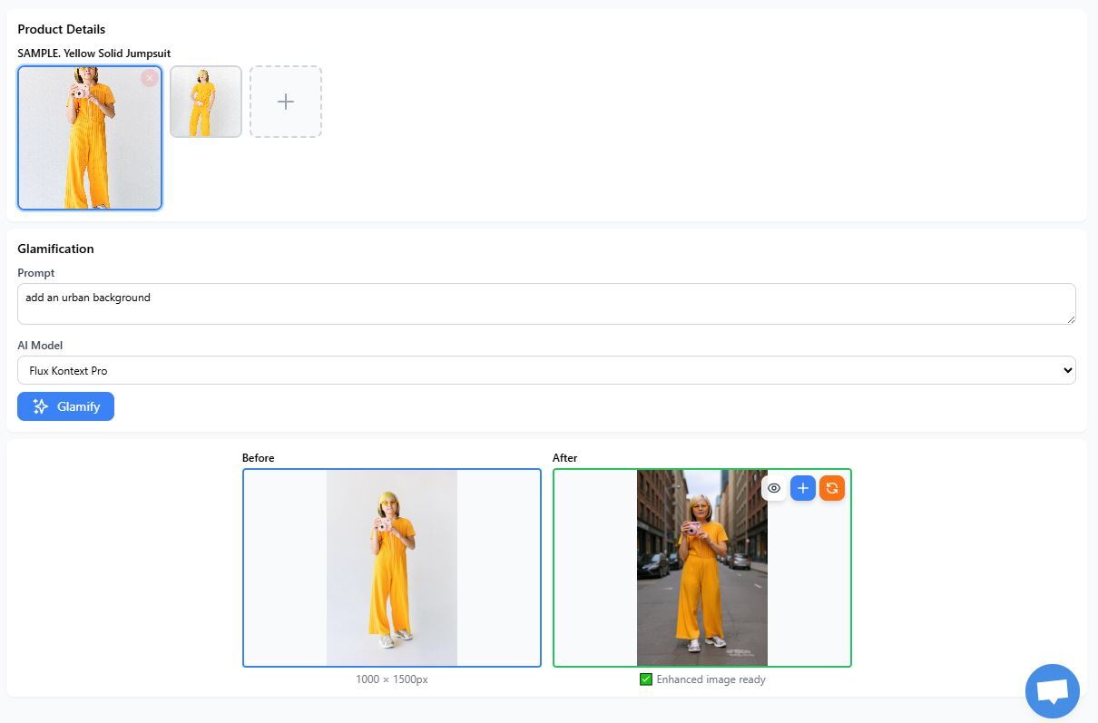Click the Prompt label
Image resolution: width=1098 pixels, height=723 pixels.
click(x=36, y=273)
